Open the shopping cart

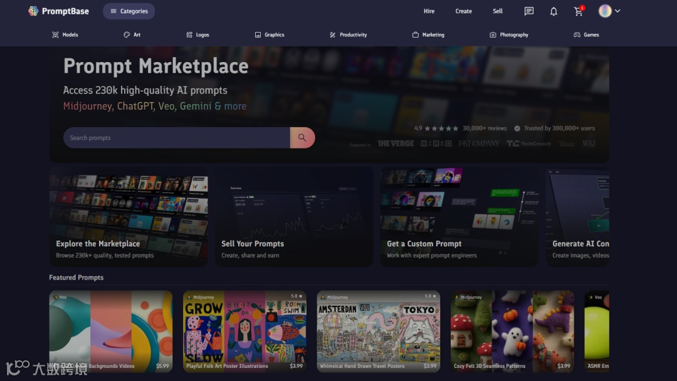[579, 11]
